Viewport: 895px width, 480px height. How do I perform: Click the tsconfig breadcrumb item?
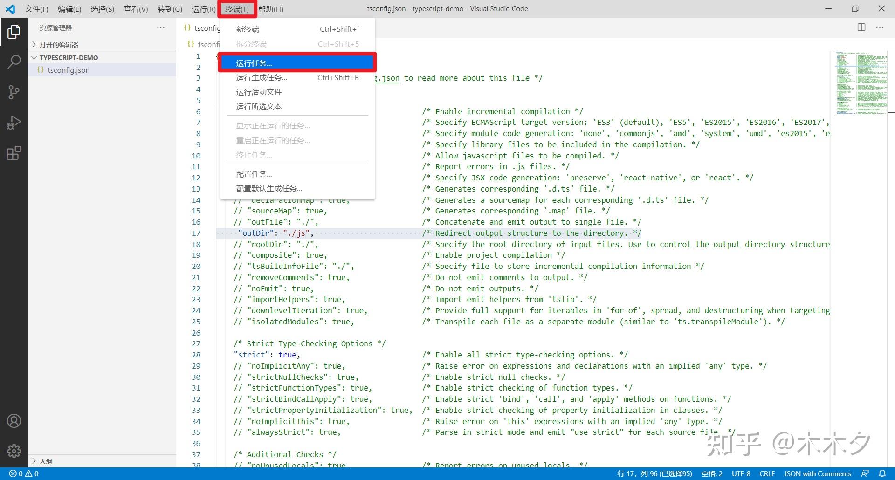pyautogui.click(x=204, y=44)
